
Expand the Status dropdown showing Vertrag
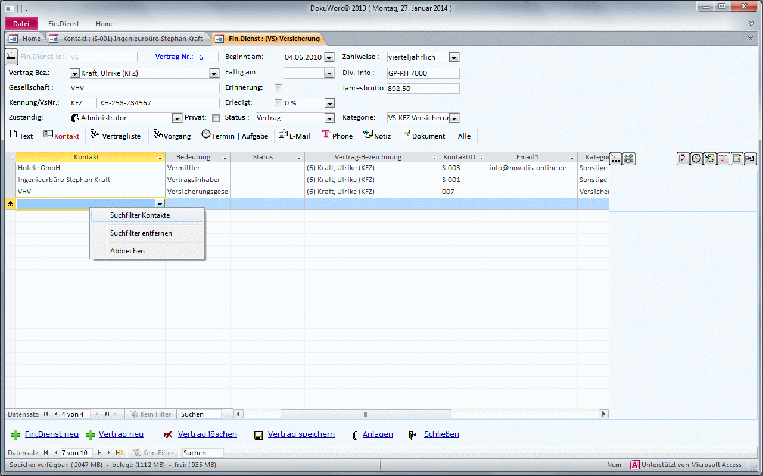(x=329, y=118)
